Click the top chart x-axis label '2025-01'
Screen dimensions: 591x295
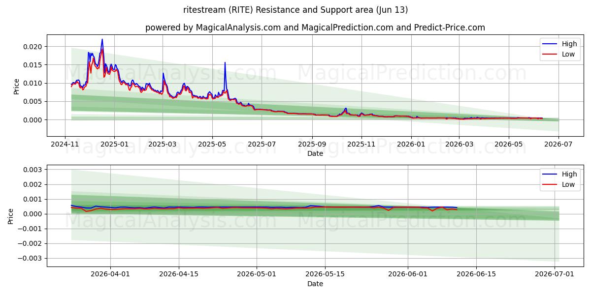point(114,144)
